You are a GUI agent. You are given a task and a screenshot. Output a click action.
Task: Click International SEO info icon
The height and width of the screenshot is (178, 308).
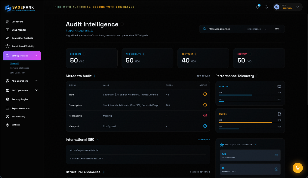[97, 140]
